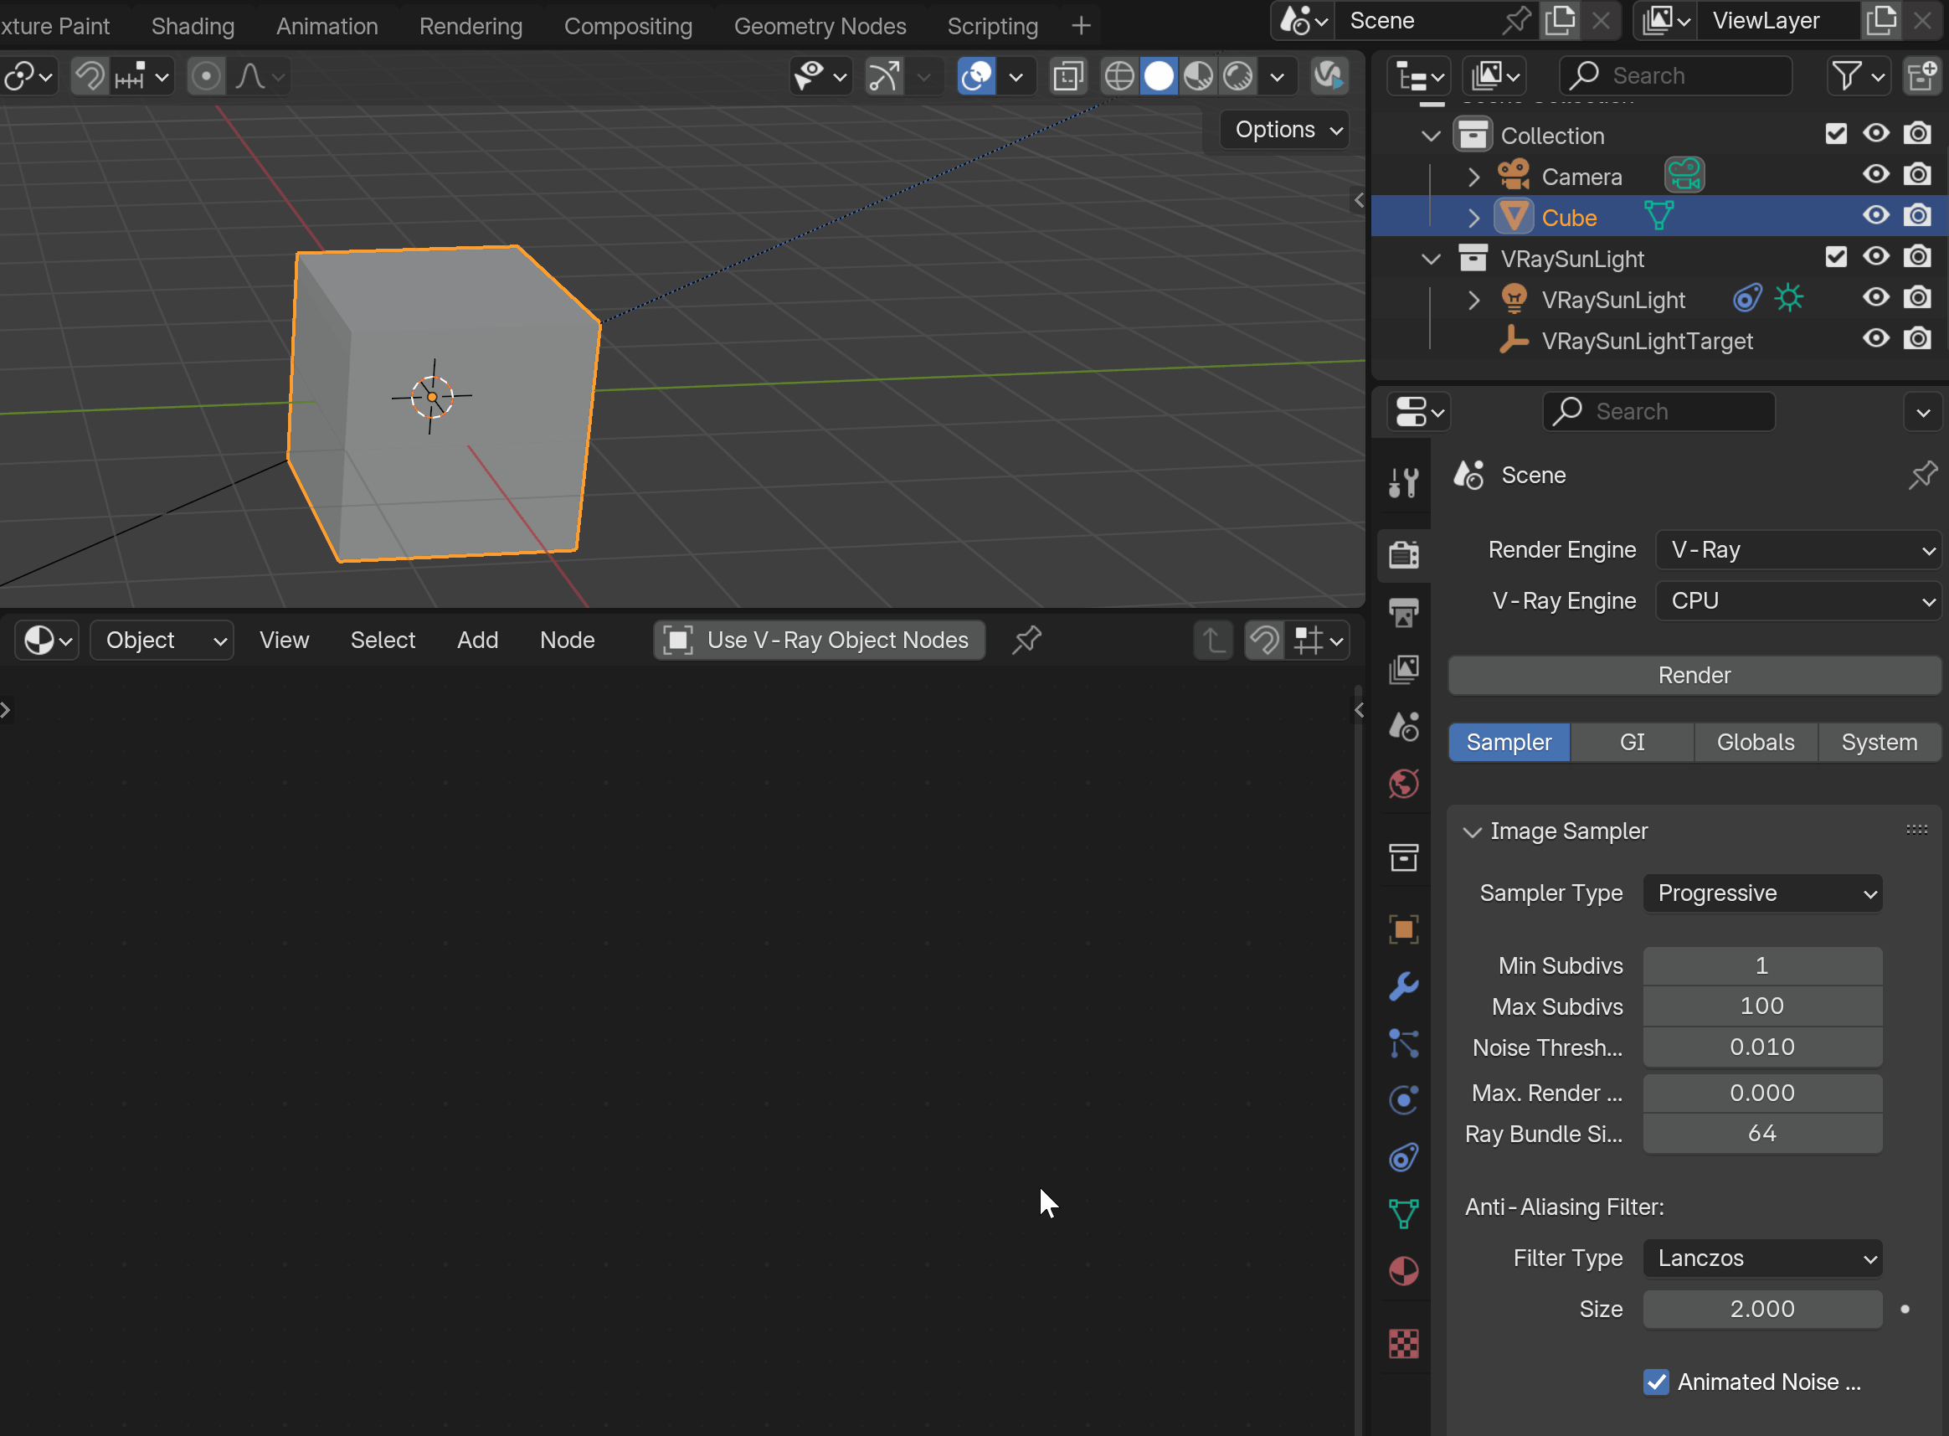Switch viewport to solid shading
The image size is (1949, 1436).
pos(1159,76)
